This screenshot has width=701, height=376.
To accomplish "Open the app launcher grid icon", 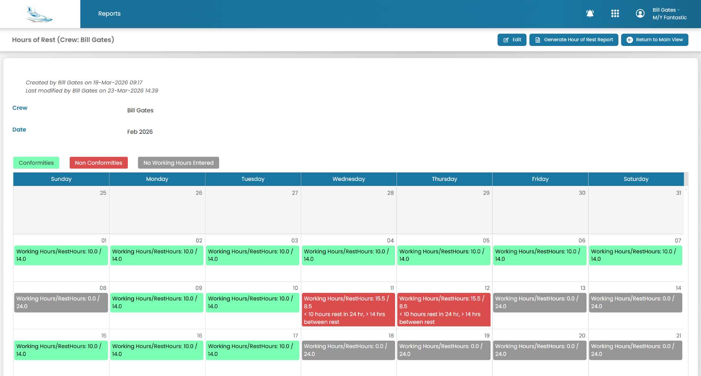I will click(x=615, y=13).
